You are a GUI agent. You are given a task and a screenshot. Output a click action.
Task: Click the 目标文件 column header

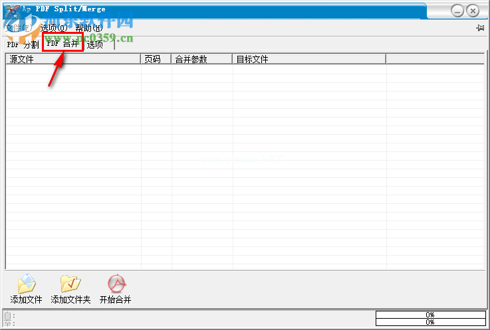309,59
